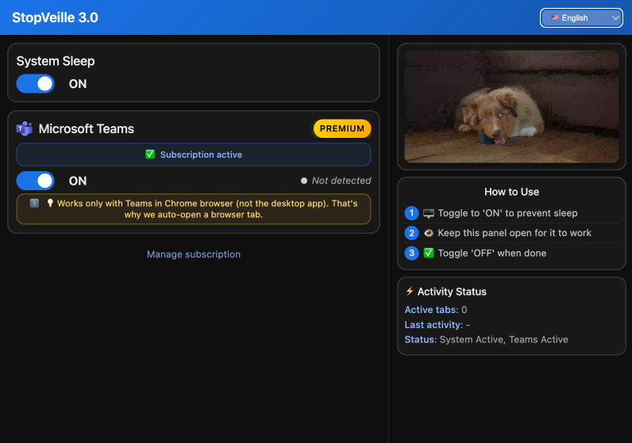
Task: Click the green checkmark beside Subscription active
Action: pos(150,155)
